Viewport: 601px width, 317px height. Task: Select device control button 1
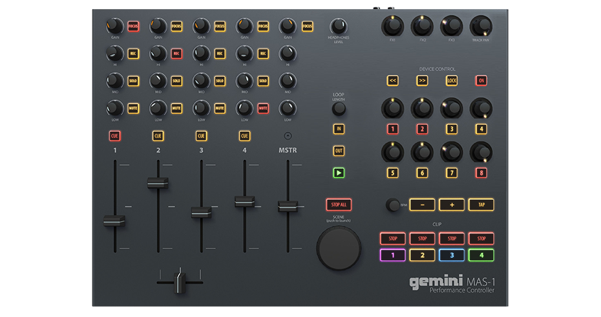392,129
